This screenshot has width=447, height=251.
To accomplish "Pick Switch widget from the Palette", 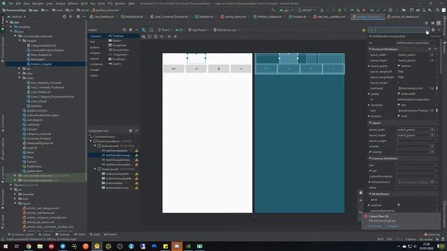I will [115, 63].
